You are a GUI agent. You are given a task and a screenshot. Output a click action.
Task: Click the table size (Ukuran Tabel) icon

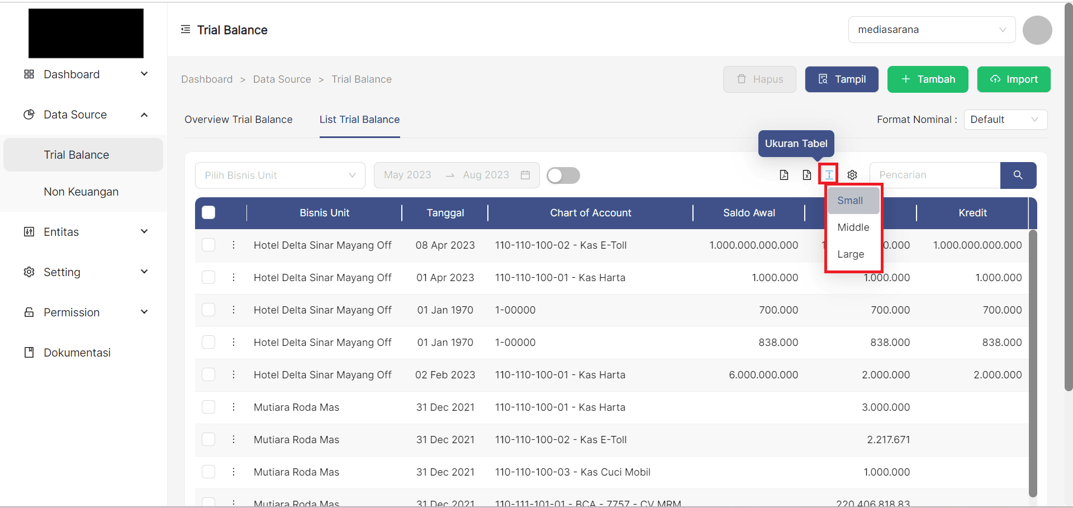point(829,175)
